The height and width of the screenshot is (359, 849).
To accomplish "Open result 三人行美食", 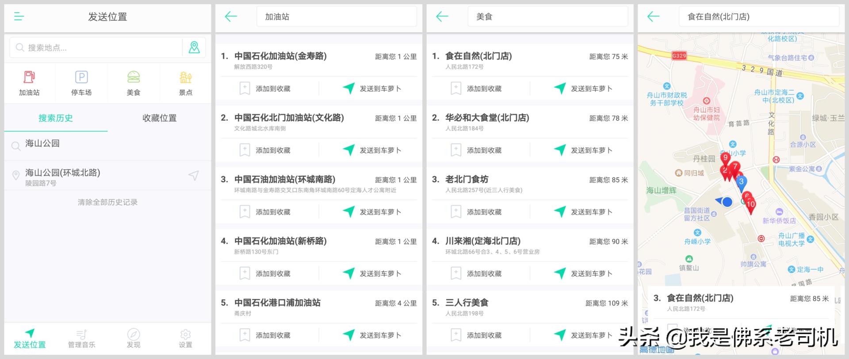I will point(530,307).
